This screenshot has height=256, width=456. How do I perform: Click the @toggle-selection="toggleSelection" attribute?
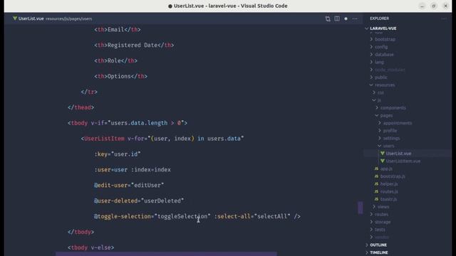[152, 216]
